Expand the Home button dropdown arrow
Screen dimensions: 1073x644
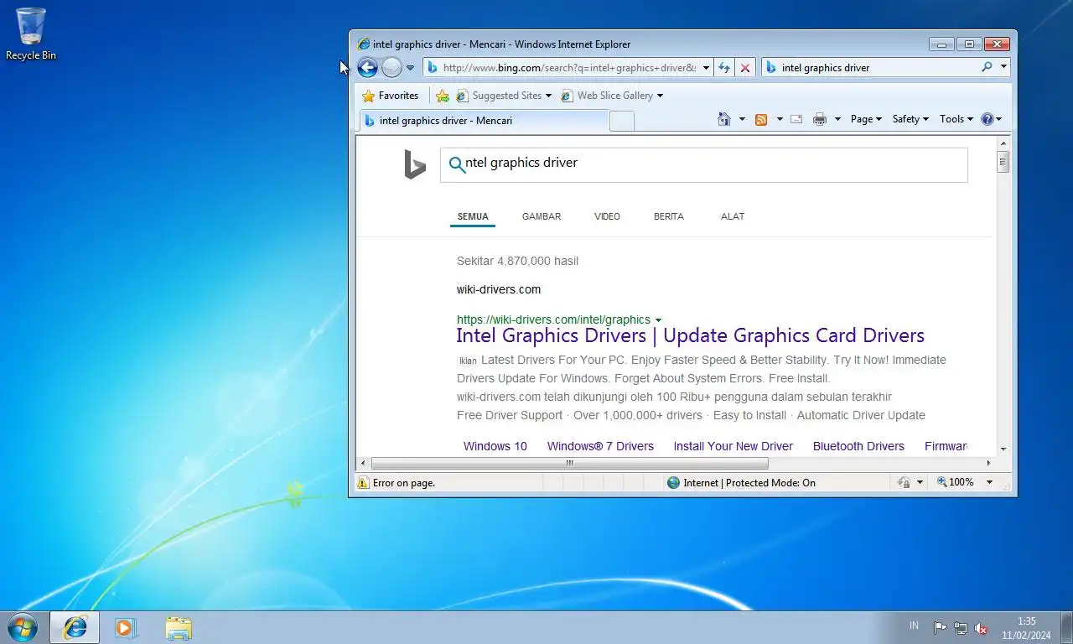(x=742, y=119)
